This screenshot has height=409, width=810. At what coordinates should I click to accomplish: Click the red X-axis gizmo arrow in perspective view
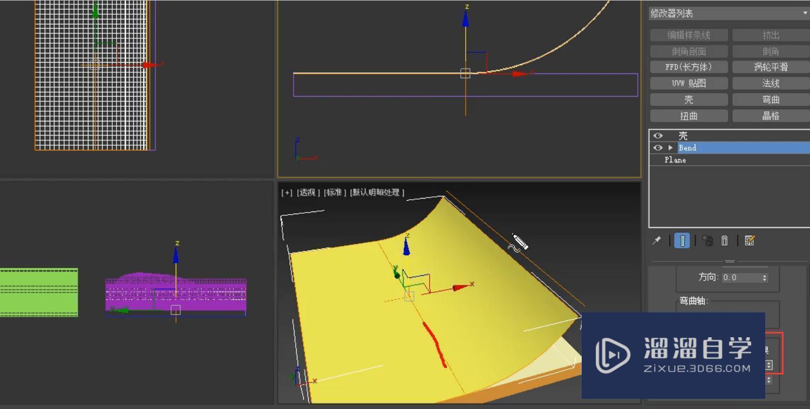tap(460, 288)
